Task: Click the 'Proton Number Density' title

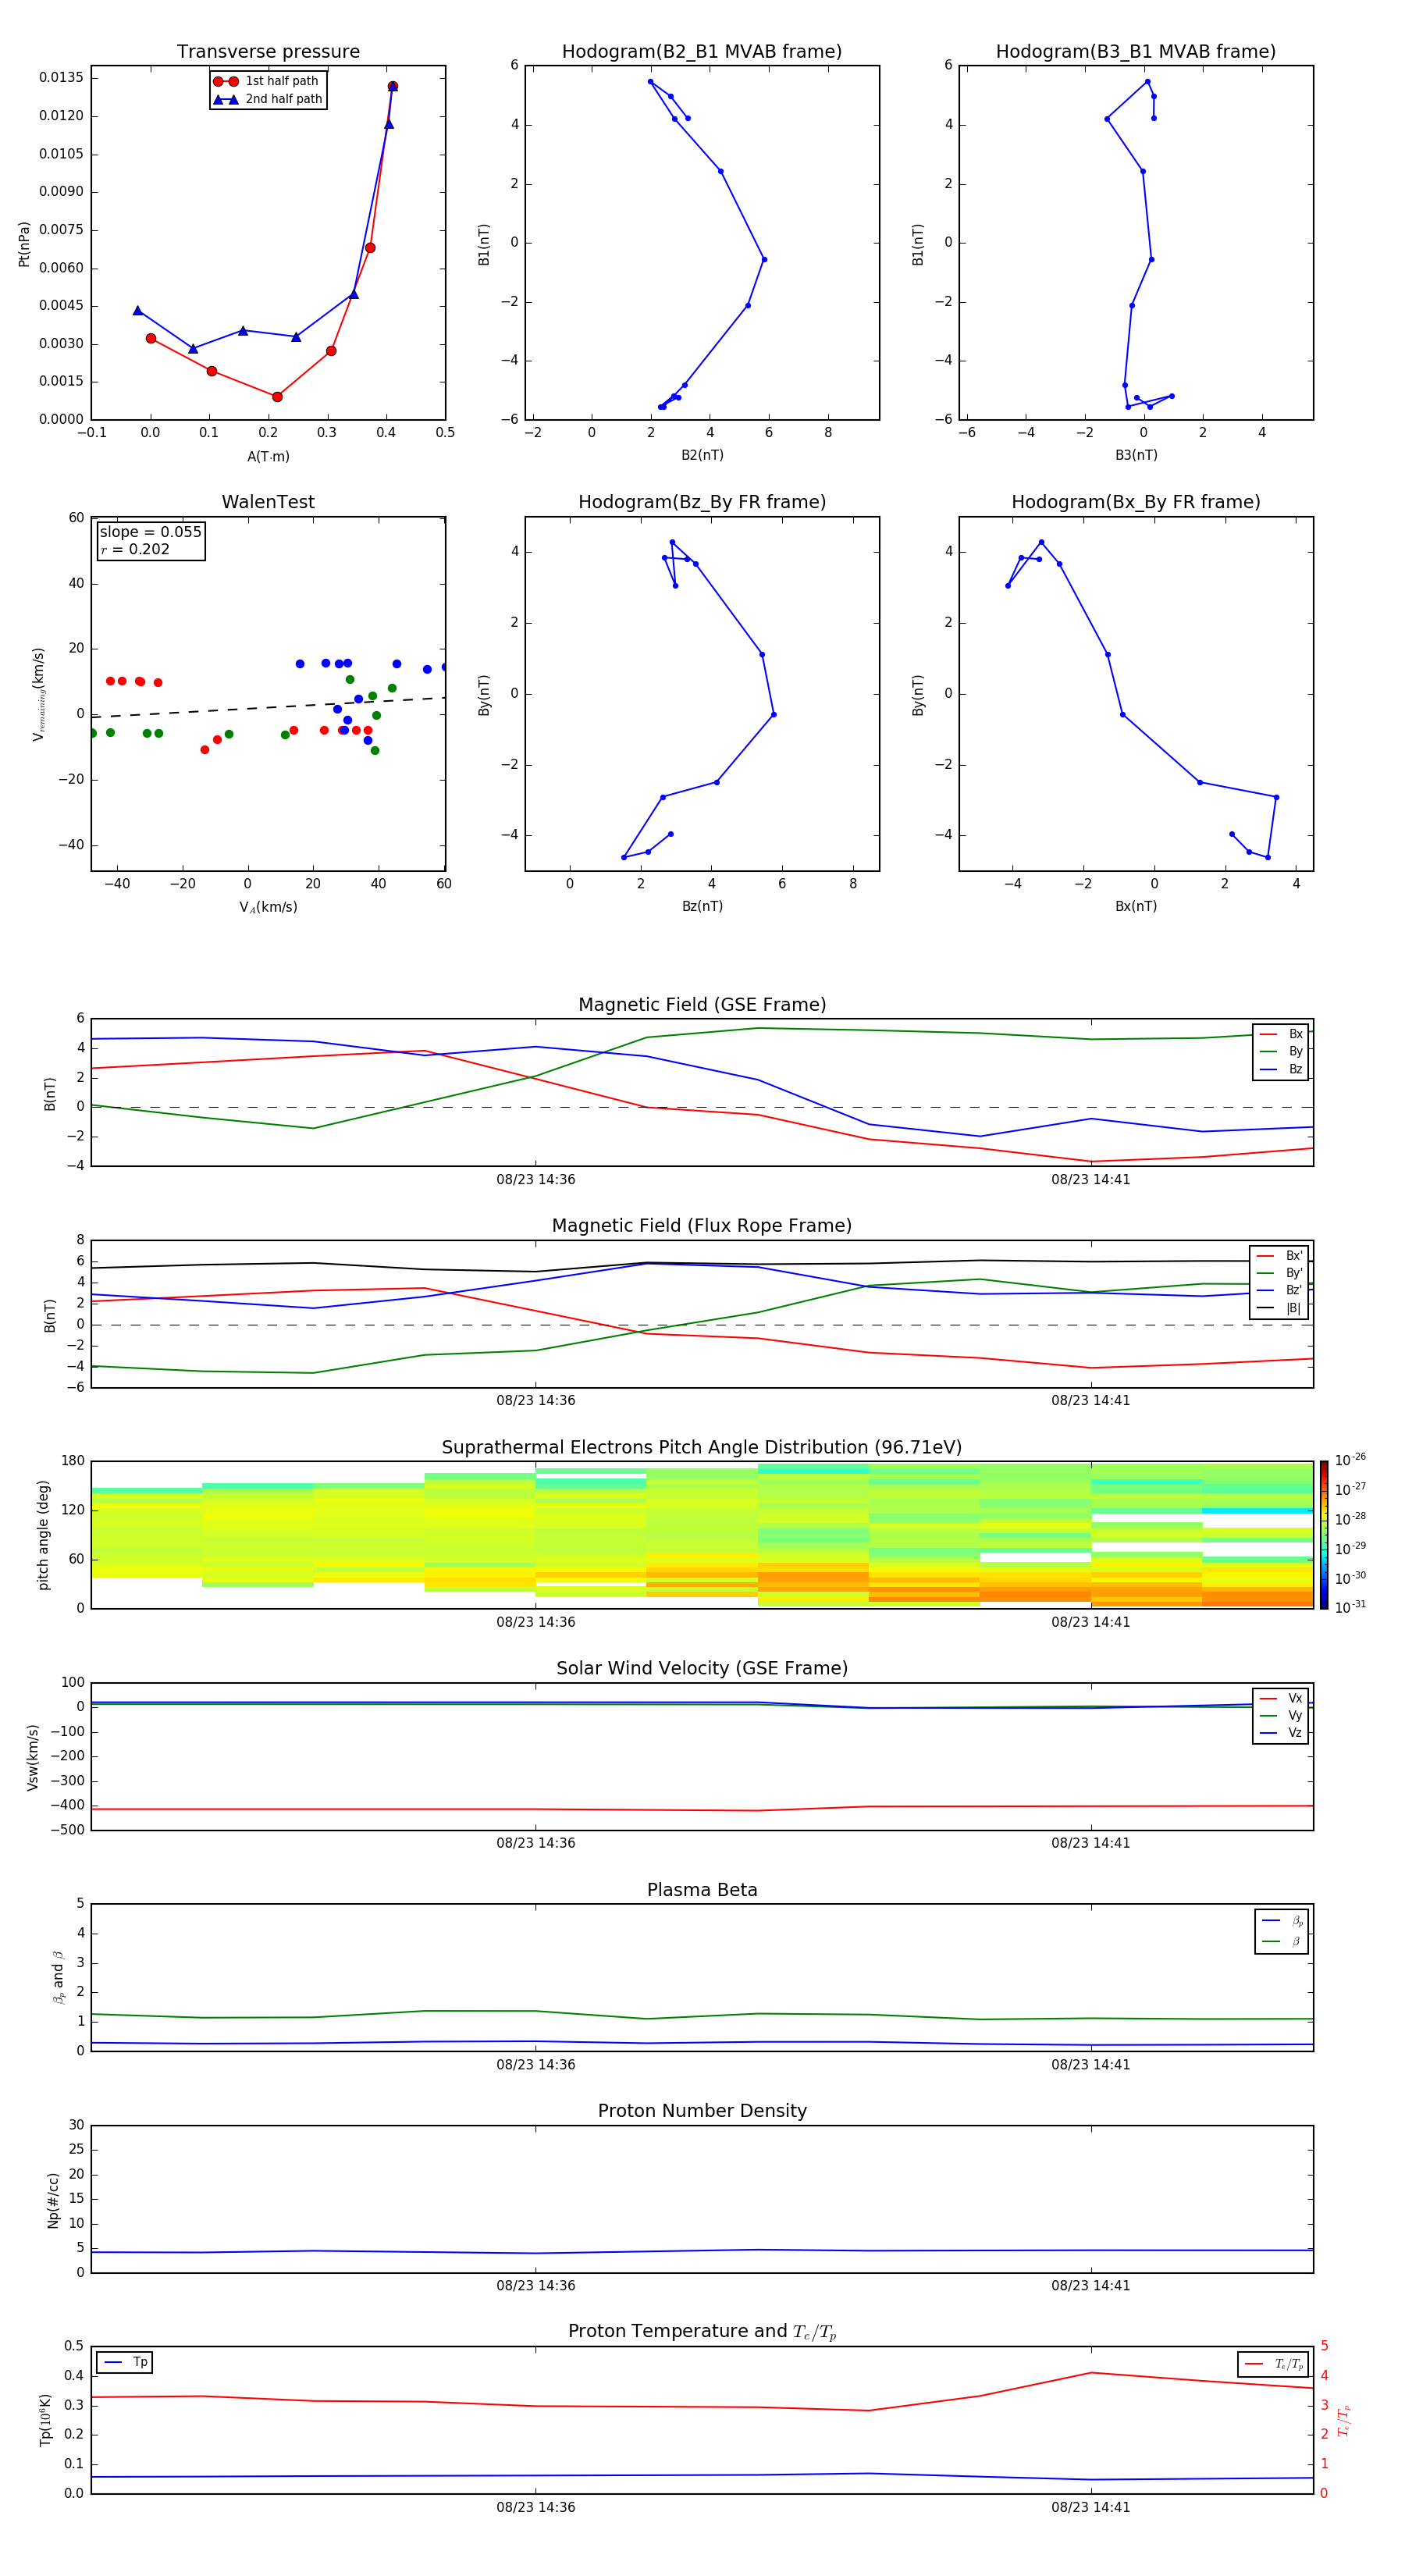Action: [x=702, y=2111]
